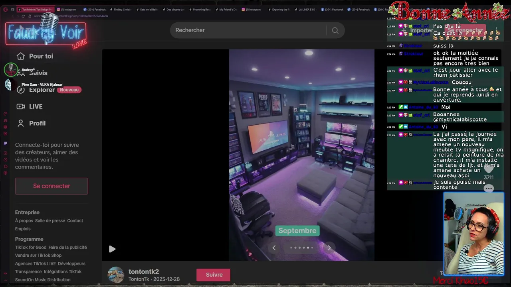Switch to the first Instagram tab

point(67,10)
